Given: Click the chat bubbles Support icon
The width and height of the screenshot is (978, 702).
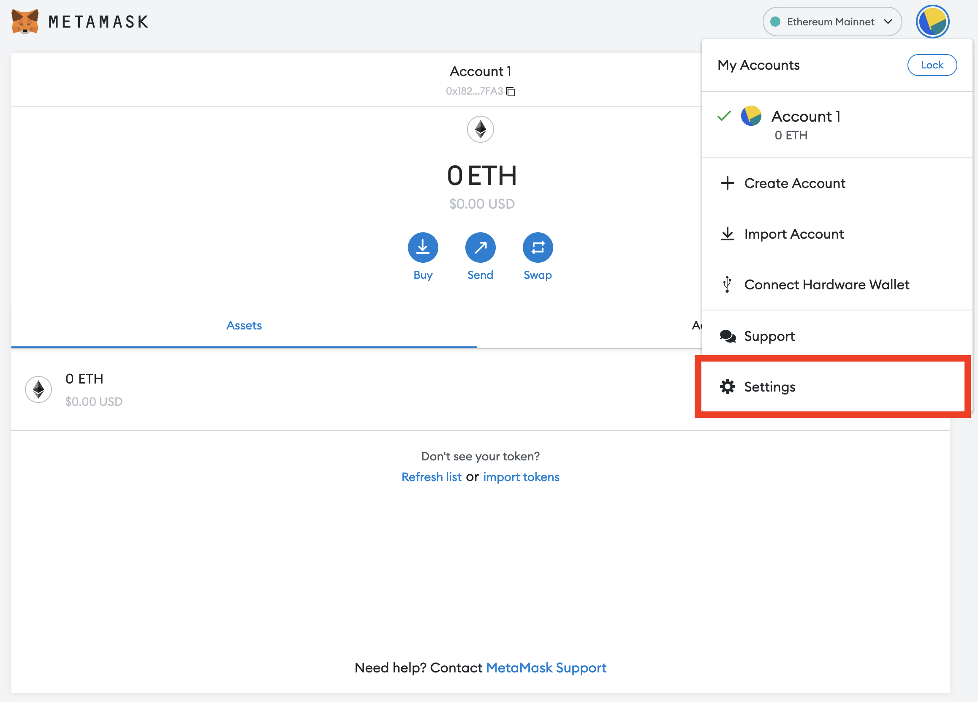Looking at the screenshot, I should [x=728, y=336].
